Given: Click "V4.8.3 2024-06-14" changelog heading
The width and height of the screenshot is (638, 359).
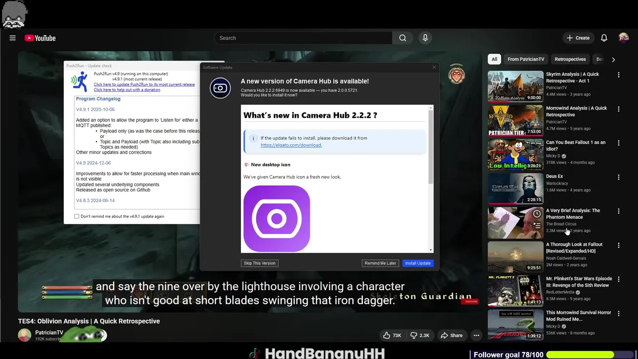Looking at the screenshot, I should (x=95, y=200).
